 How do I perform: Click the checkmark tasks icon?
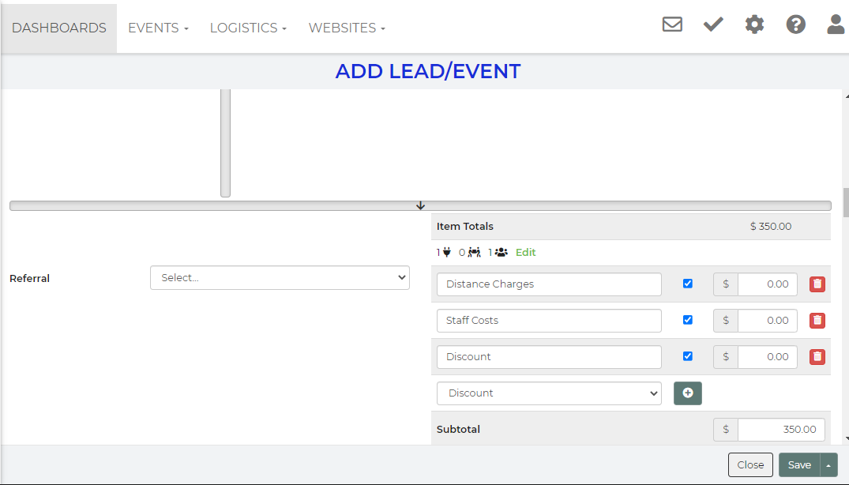713,24
